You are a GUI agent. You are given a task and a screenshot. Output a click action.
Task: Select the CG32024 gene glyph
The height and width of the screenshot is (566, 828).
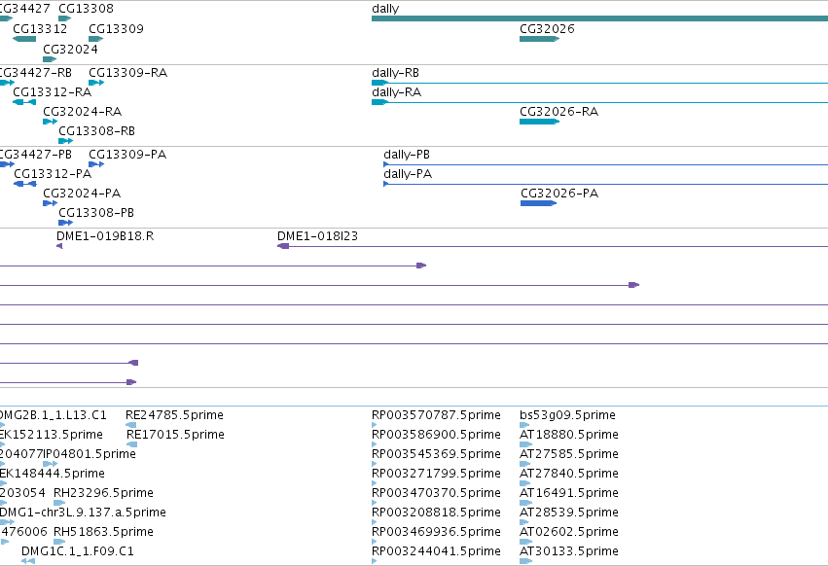[50, 59]
